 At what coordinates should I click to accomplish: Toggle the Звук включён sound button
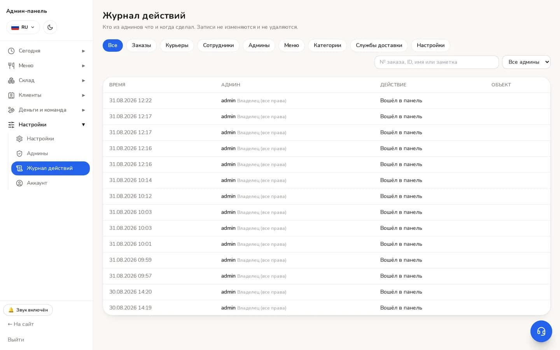[28, 310]
